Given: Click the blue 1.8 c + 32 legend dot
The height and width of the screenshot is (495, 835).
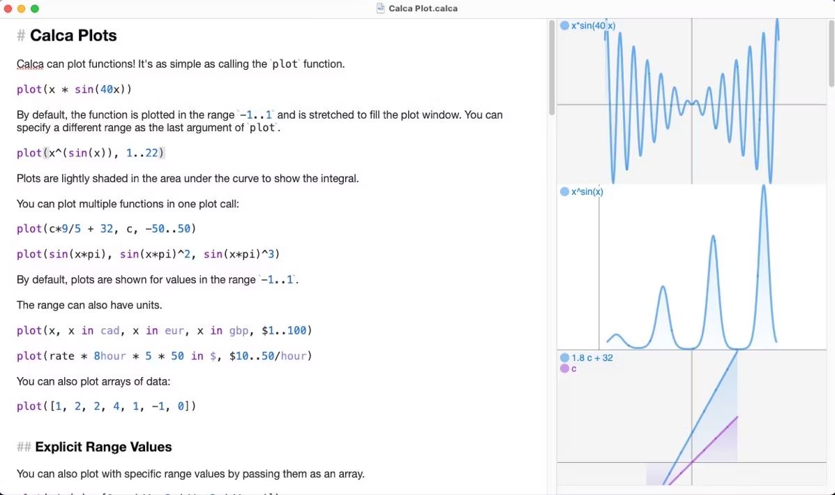Looking at the screenshot, I should click(564, 357).
